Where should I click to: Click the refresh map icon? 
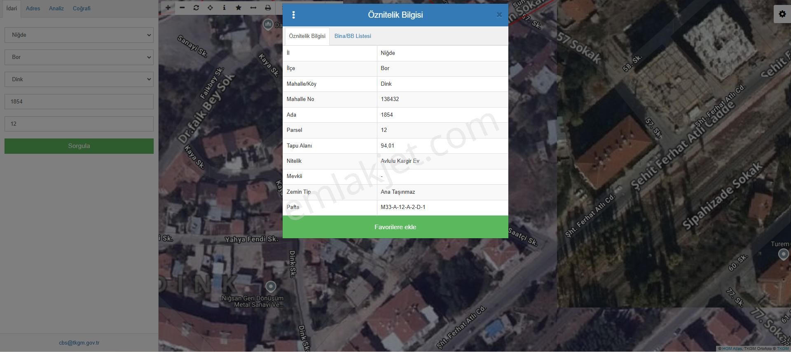point(196,8)
